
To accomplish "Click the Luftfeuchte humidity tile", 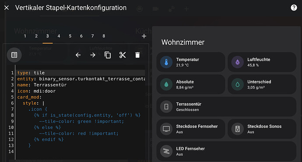I will [x=262, y=62].
